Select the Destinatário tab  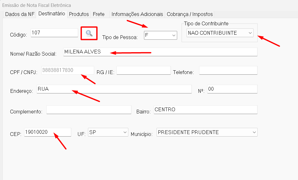[x=52, y=14]
